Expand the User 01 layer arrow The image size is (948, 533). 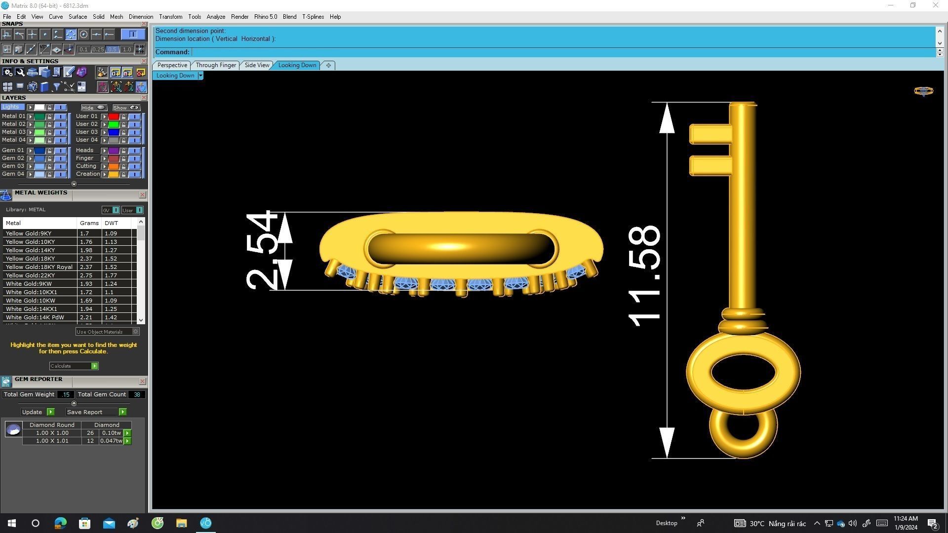104,116
